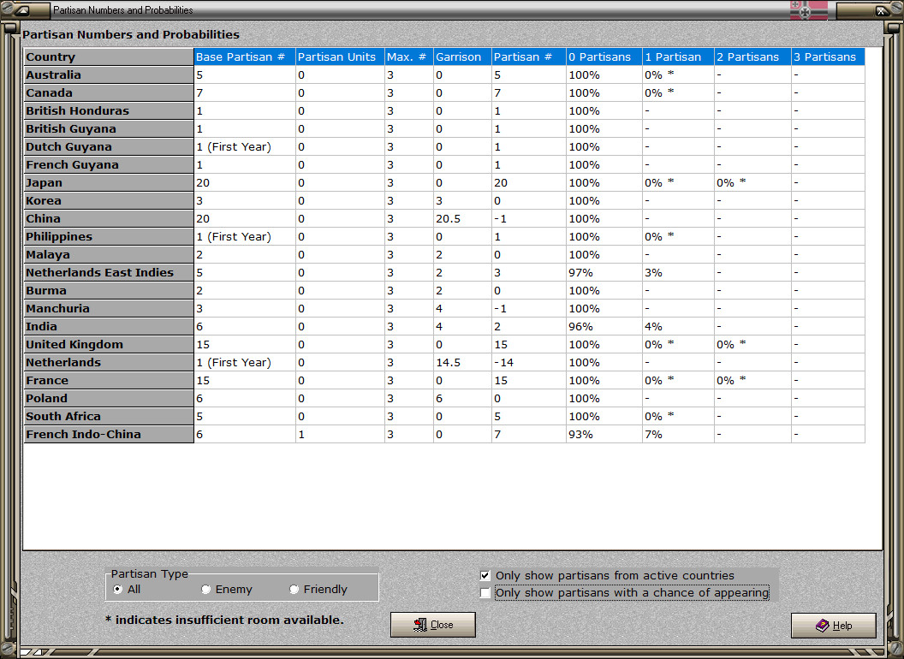
Task: Sort by Base Partisan # column header
Action: click(x=245, y=56)
